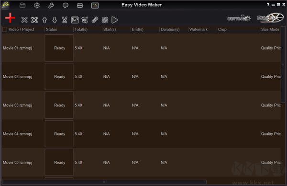The width and height of the screenshot is (287, 186).
Task: Click the chain link icon
Action: coord(95,20)
